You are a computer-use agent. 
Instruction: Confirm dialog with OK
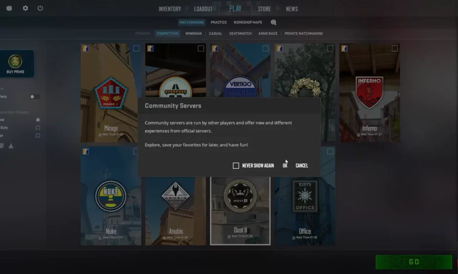click(285, 166)
